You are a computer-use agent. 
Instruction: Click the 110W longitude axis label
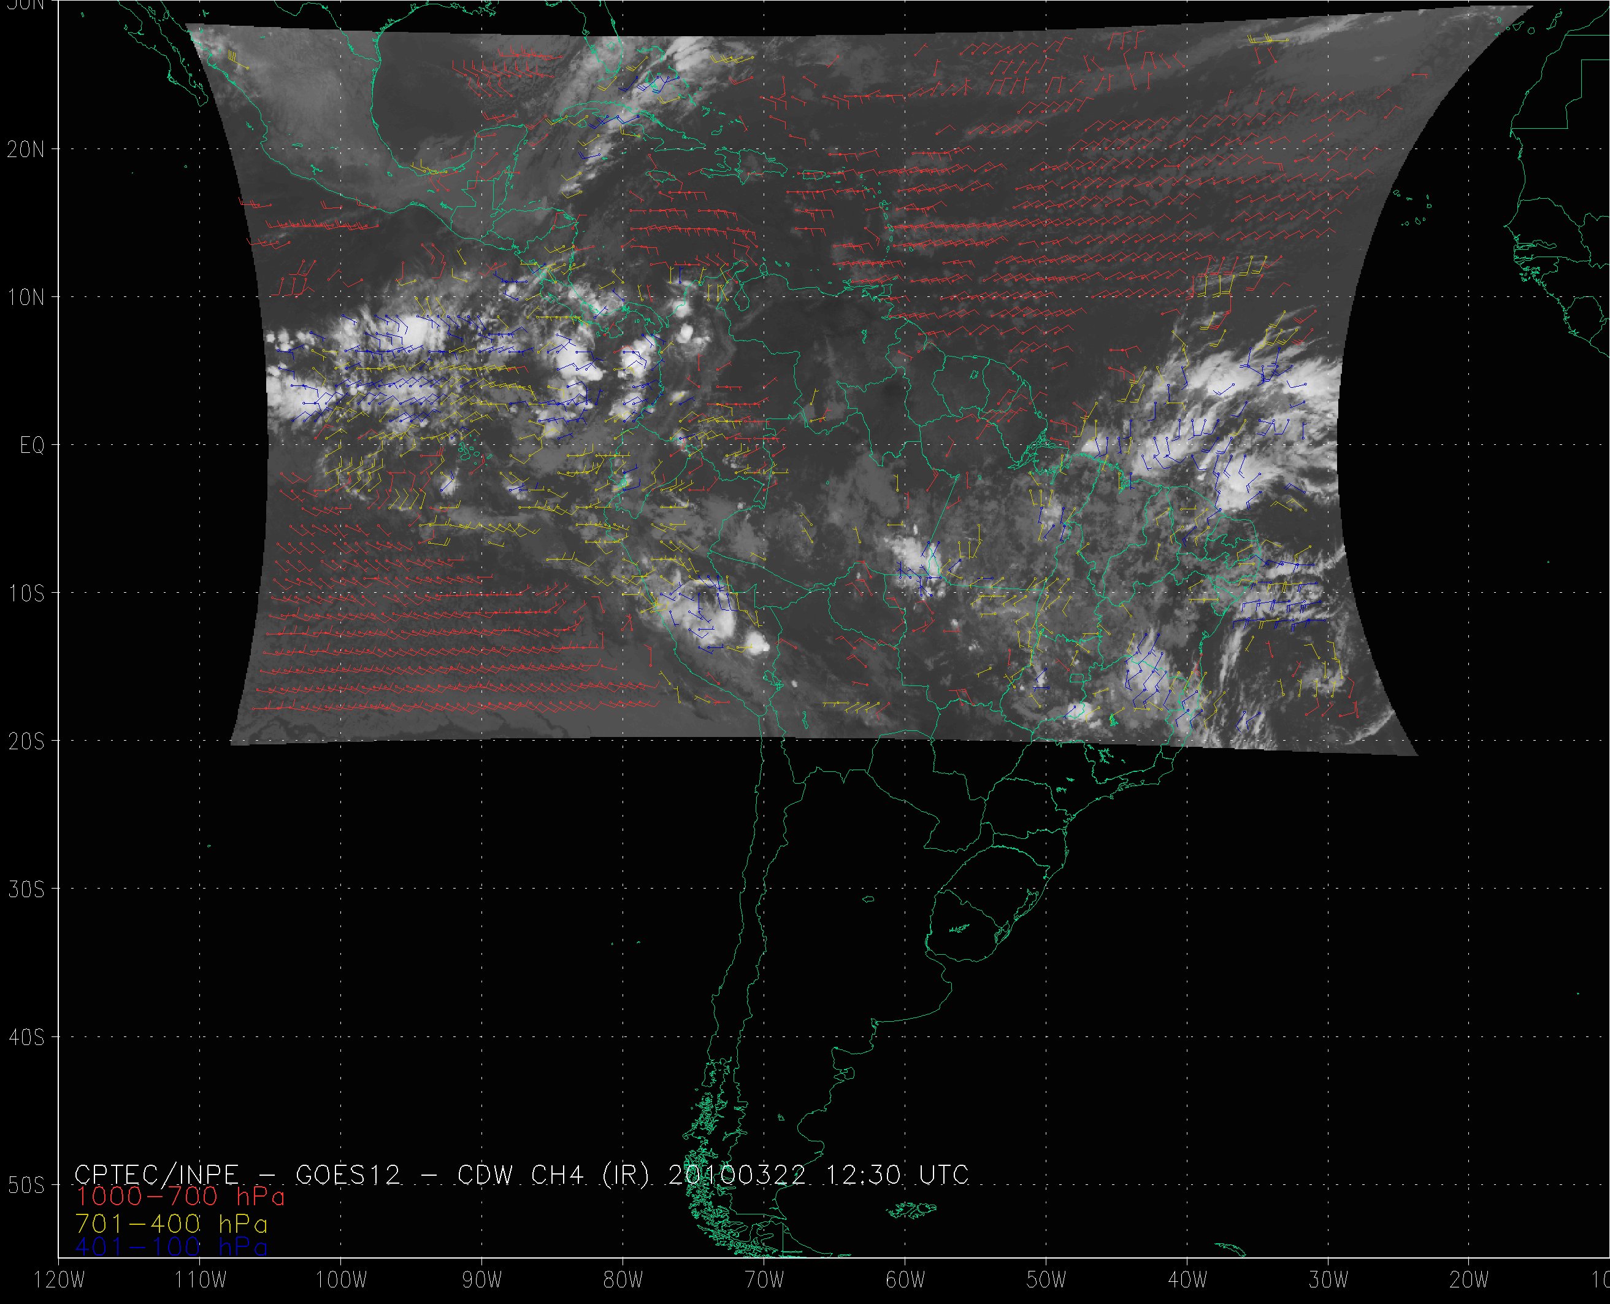(201, 1281)
